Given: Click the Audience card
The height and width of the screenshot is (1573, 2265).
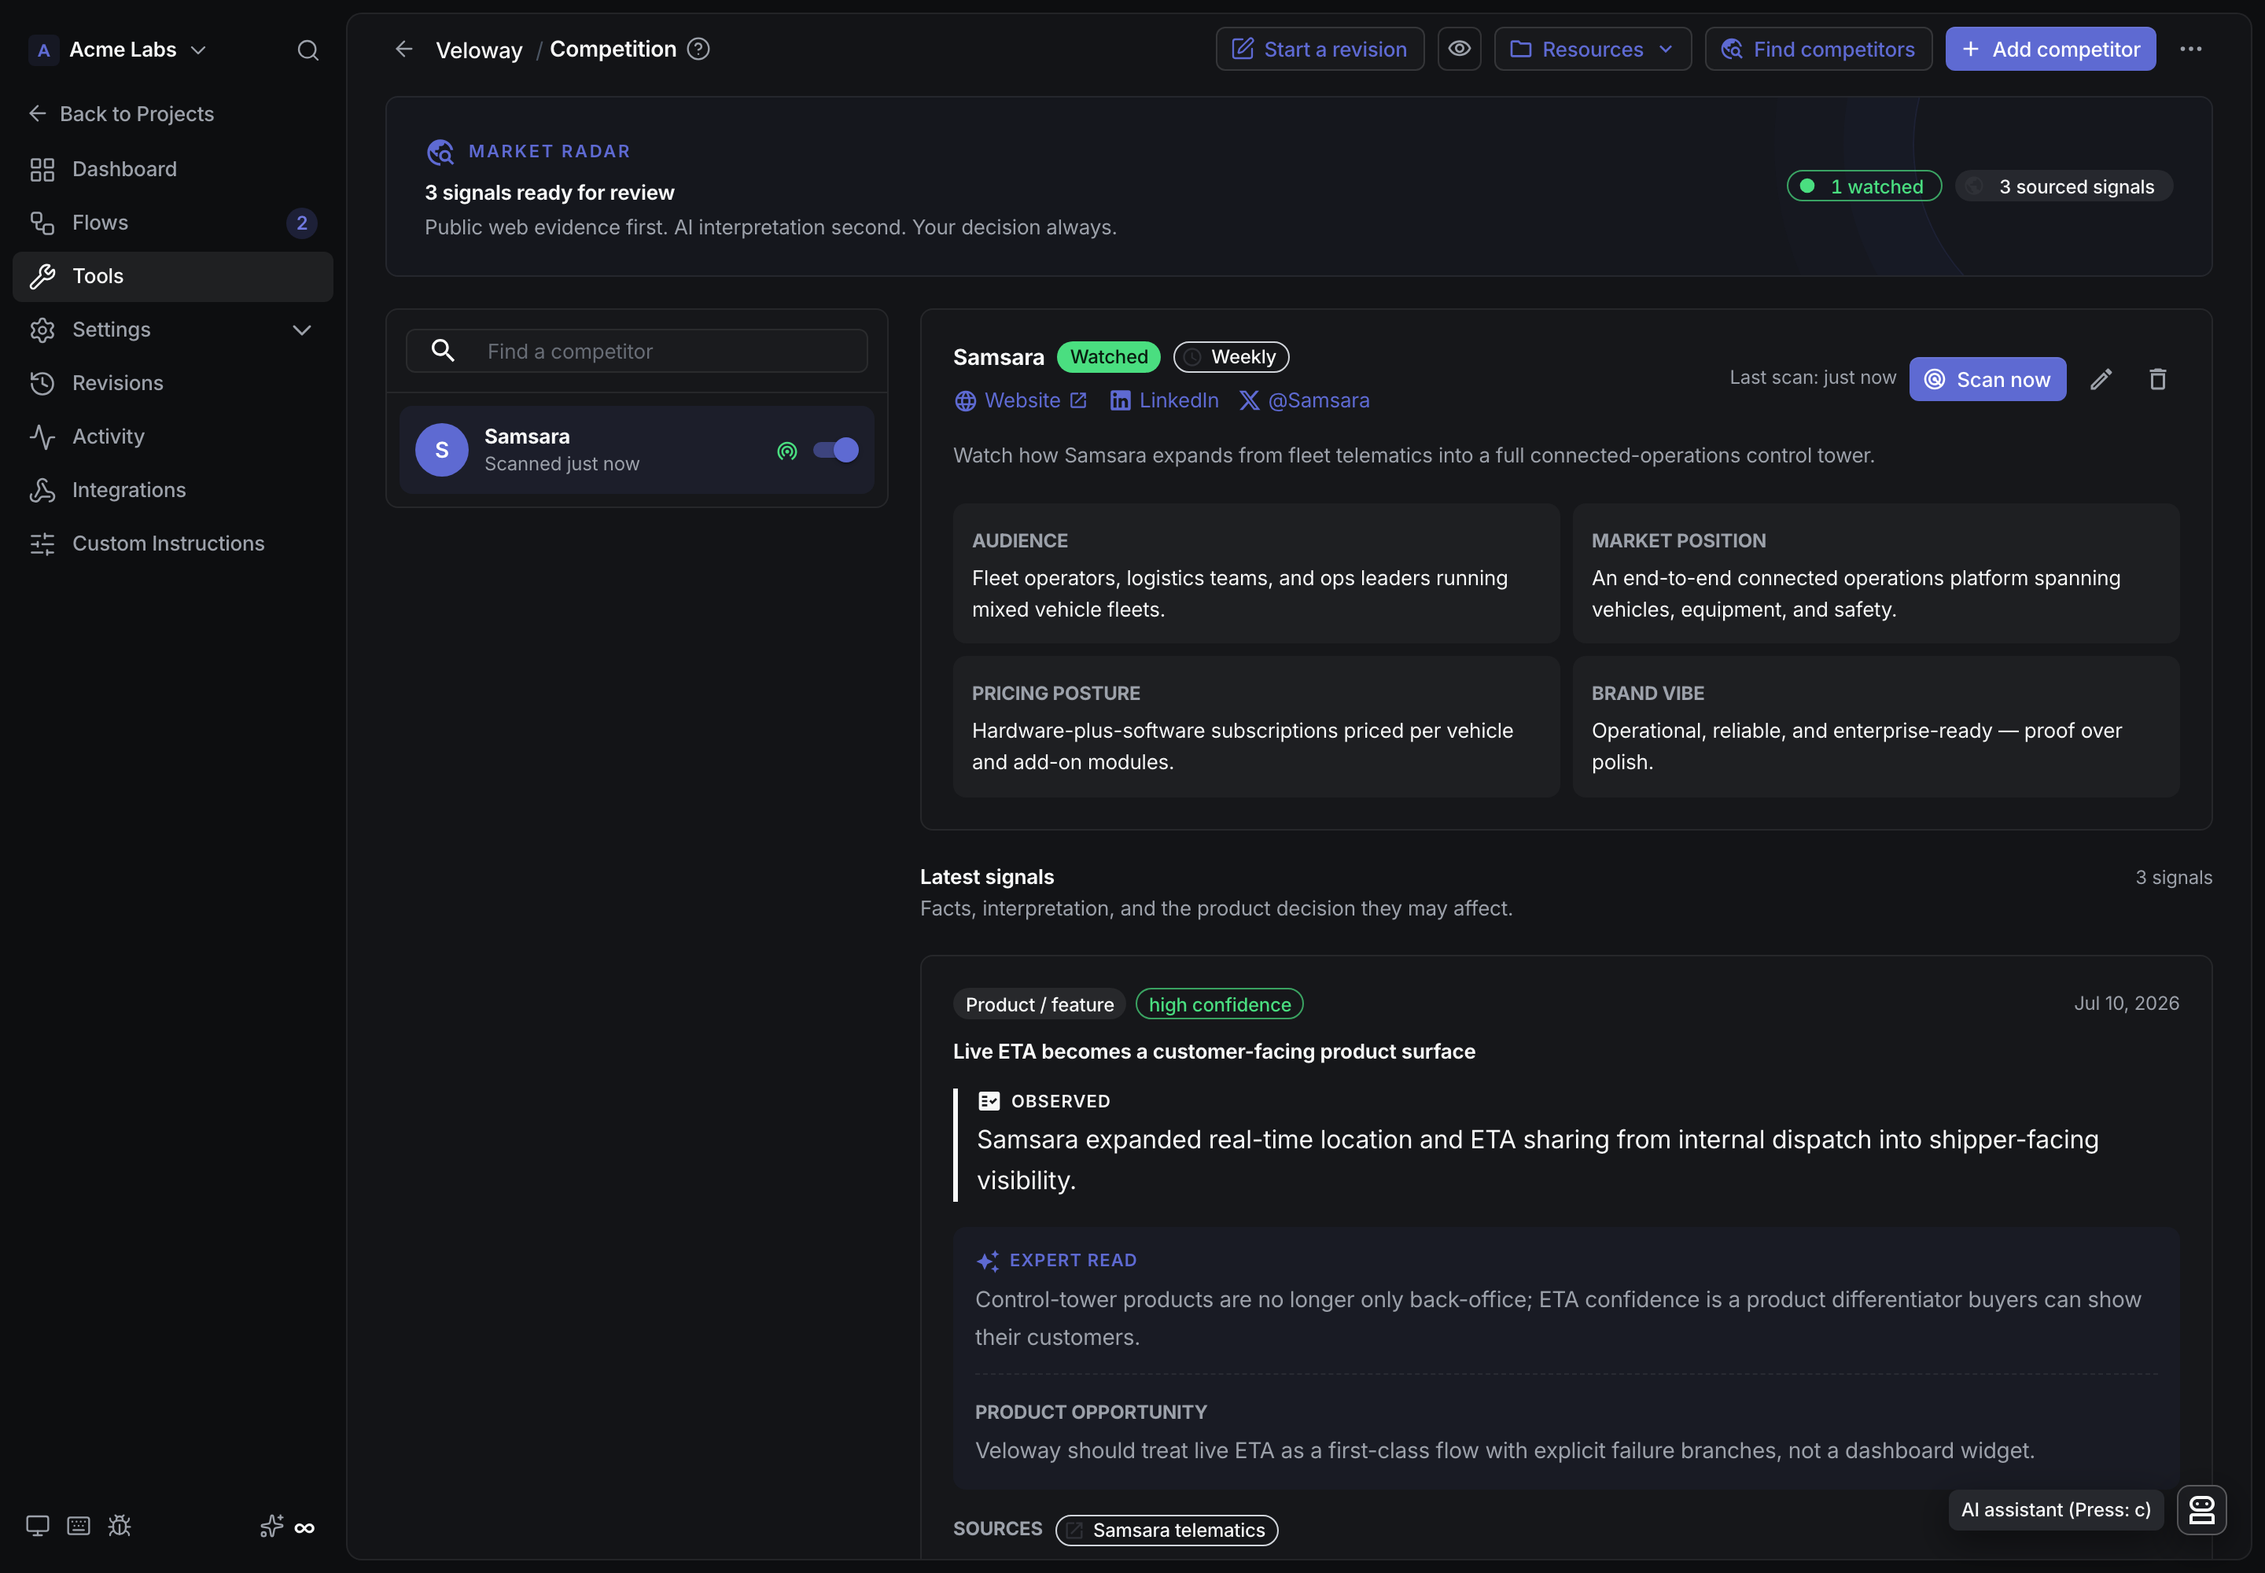Looking at the screenshot, I should tap(1256, 573).
